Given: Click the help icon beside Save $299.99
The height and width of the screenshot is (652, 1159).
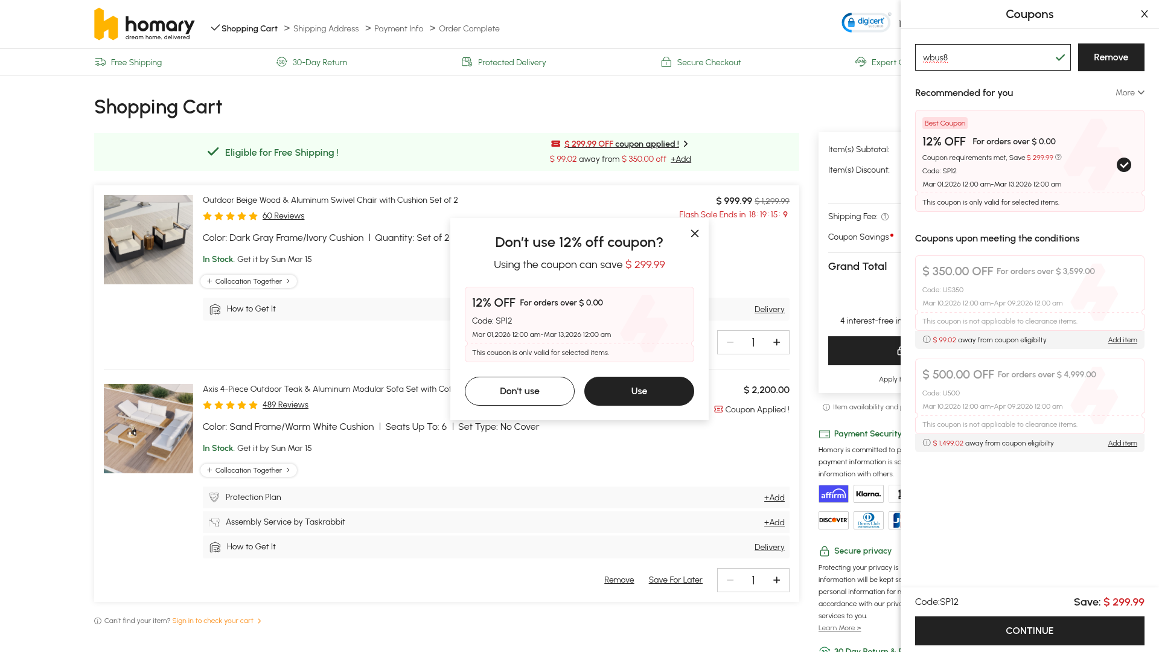Looking at the screenshot, I should [x=1058, y=158].
